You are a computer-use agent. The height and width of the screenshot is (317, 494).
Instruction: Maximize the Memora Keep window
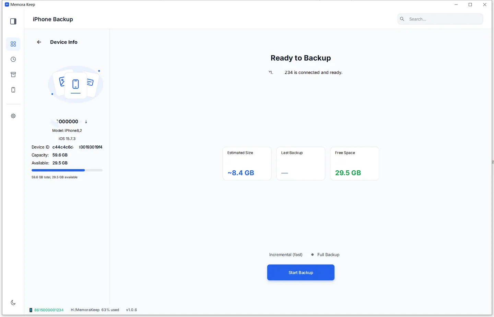470,4
